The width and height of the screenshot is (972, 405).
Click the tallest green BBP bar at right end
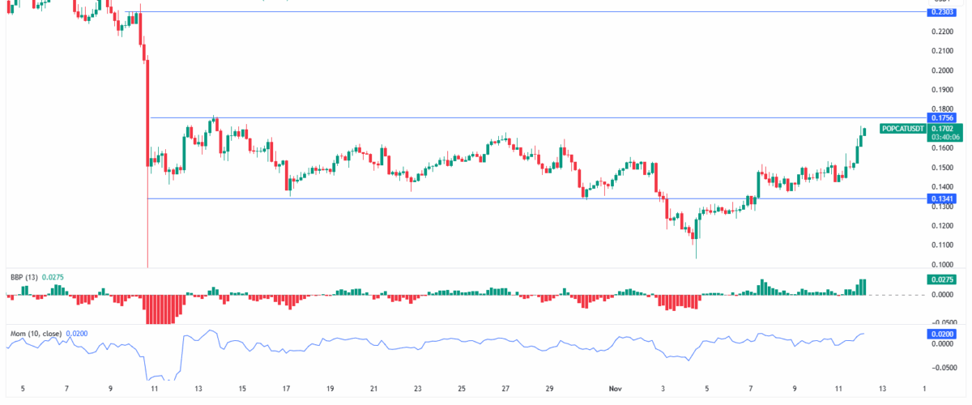(x=864, y=287)
